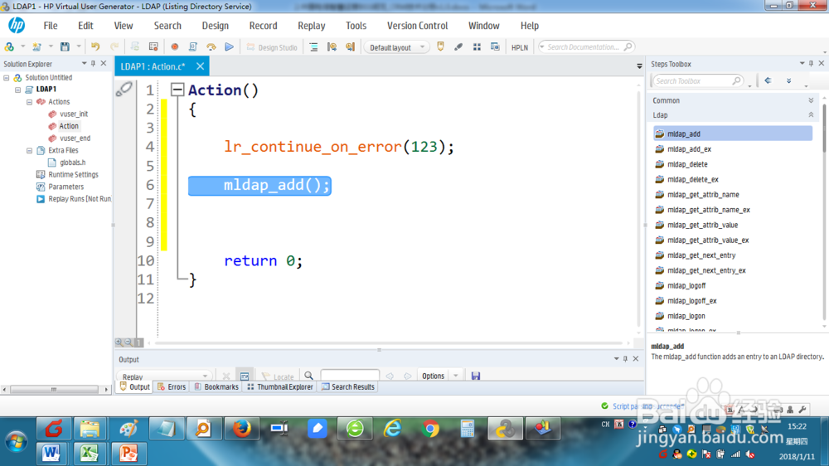The height and width of the screenshot is (466, 829).
Task: Click the Compile script icon beside the Record button
Action: pos(193,47)
